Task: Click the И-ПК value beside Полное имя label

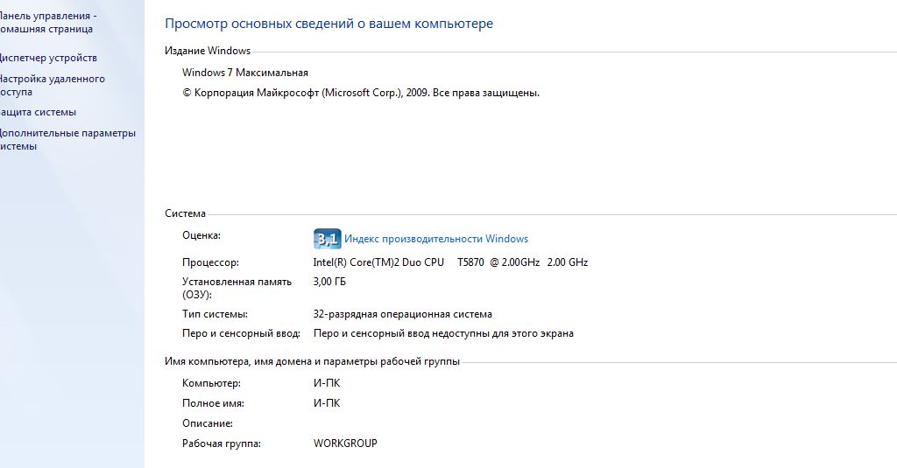Action: 327,403
